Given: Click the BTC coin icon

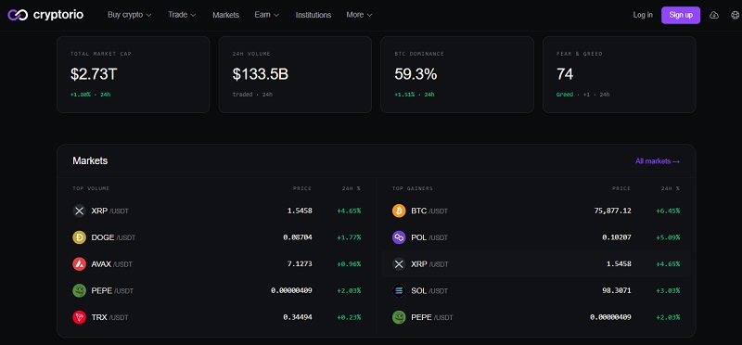Looking at the screenshot, I should [399, 211].
